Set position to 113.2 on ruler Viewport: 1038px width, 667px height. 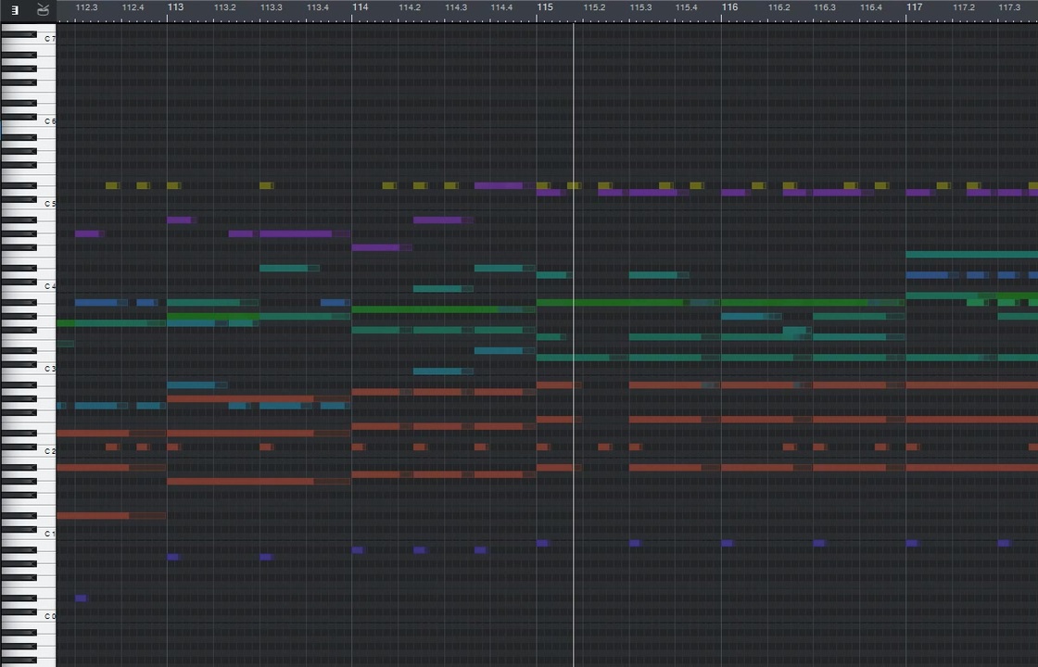[x=225, y=8]
